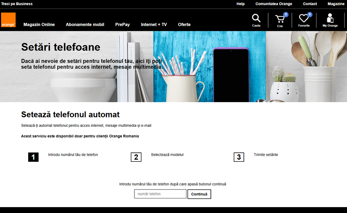Open the Magazine link

[336, 4]
